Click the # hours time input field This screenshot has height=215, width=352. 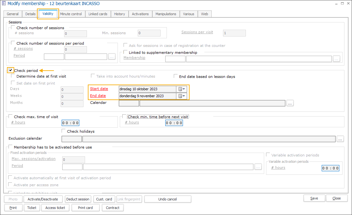(x=70, y=123)
